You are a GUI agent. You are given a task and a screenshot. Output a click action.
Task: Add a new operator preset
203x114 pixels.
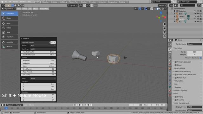click(52, 42)
